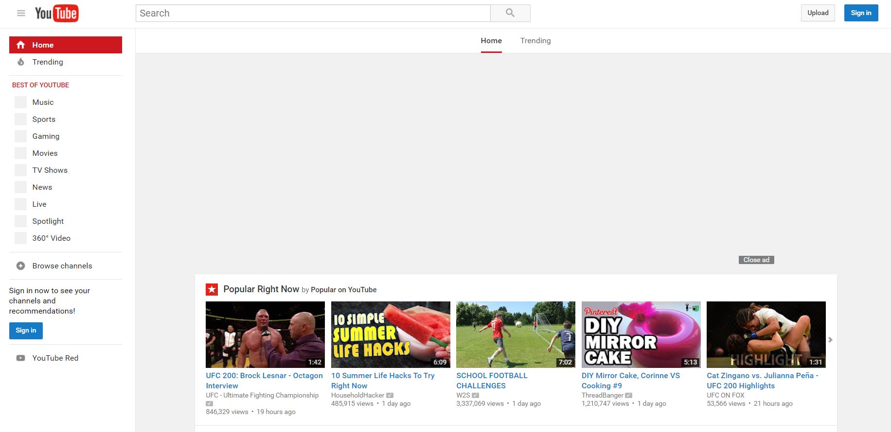The width and height of the screenshot is (891, 432).
Task: Click the verified badge beside HouseholdHacker
Action: click(390, 396)
